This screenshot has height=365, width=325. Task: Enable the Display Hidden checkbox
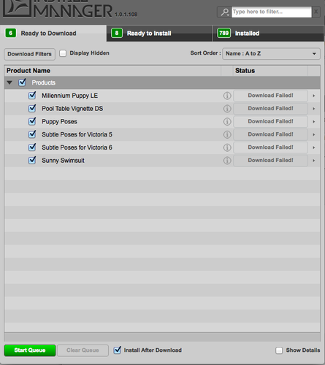coord(63,53)
